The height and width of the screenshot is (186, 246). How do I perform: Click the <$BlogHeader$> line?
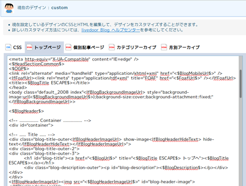click(x=26, y=111)
